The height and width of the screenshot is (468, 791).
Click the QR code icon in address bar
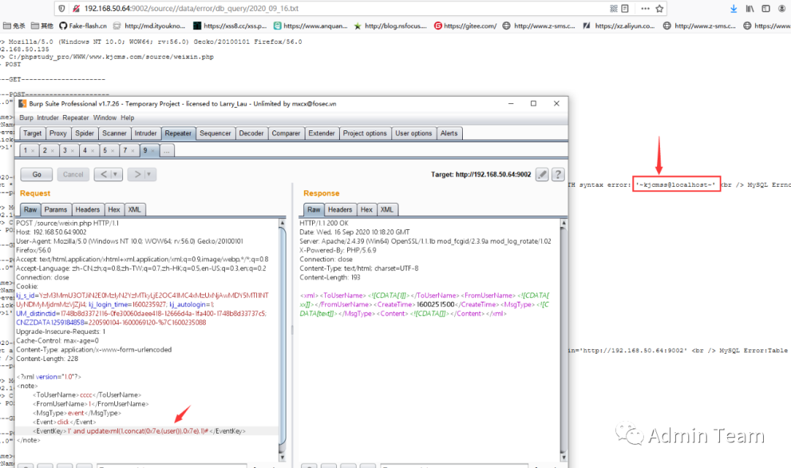(x=614, y=9)
